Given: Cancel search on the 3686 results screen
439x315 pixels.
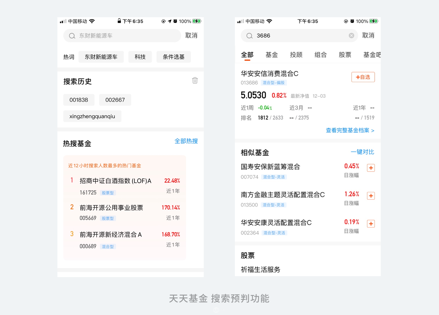Looking at the screenshot, I should pyautogui.click(x=368, y=35).
